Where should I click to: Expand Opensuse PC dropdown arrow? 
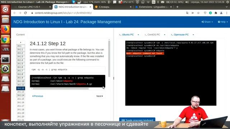(x=193, y=35)
